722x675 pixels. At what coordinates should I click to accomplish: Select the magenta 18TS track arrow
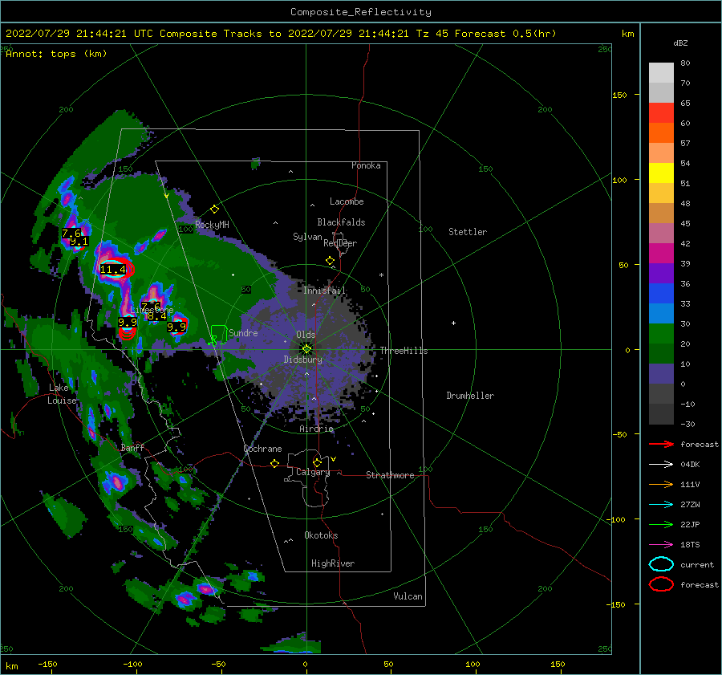point(661,545)
